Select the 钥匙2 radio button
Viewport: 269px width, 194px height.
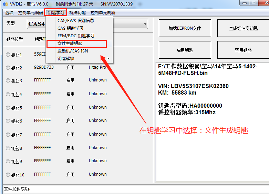coord(8,68)
